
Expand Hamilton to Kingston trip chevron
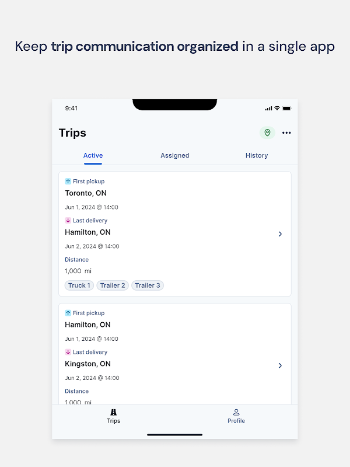[280, 365]
